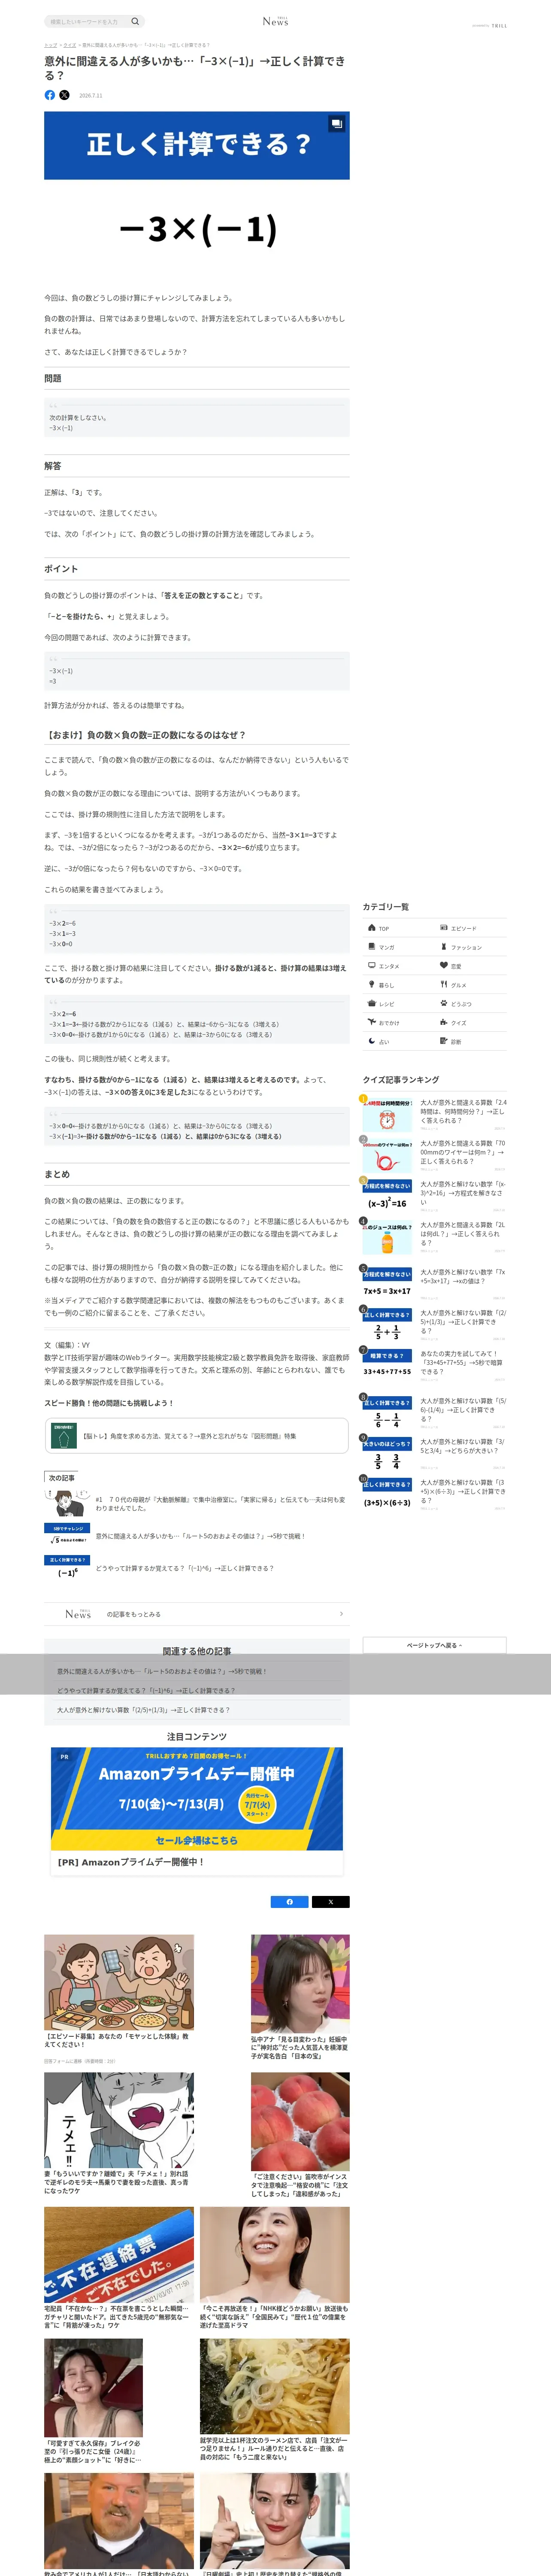
Task: Select the エピソード category icon
Action: [x=444, y=927]
